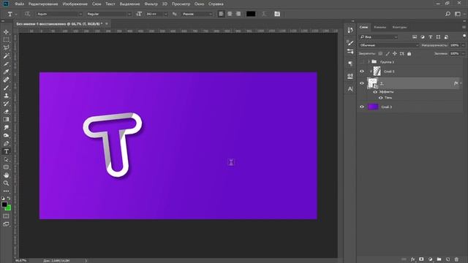Open the fill slider dropdown arrow
This screenshot has height=263, width=468.
coord(463,53)
